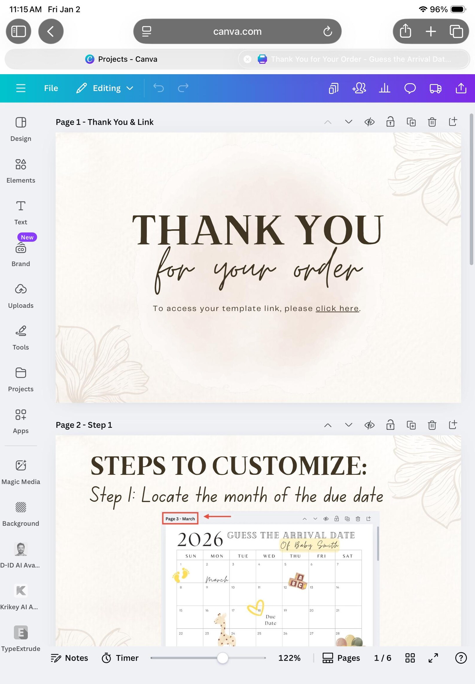Open the Tools panel
The width and height of the screenshot is (475, 684).
pyautogui.click(x=21, y=338)
